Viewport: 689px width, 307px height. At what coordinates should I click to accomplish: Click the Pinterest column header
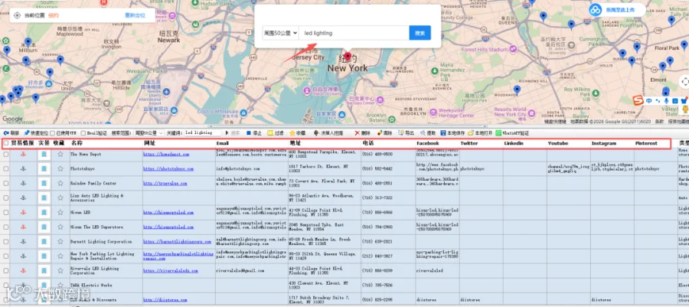coord(646,143)
